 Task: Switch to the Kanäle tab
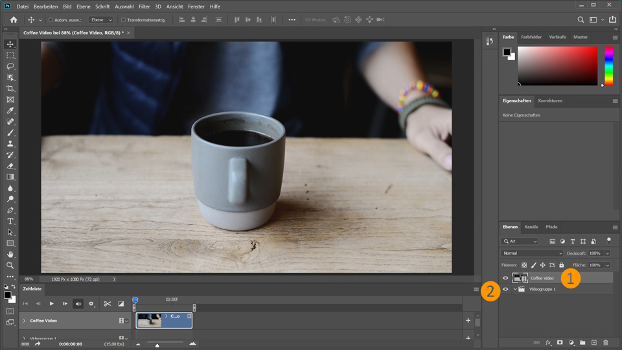click(x=531, y=227)
